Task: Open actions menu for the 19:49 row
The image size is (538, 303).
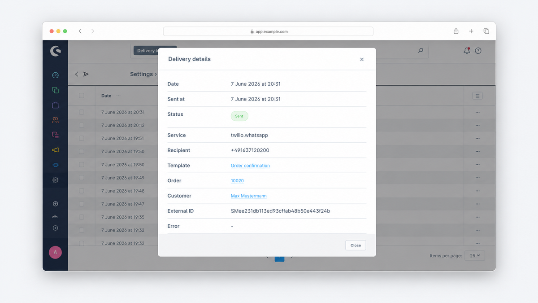Action: [477, 178]
